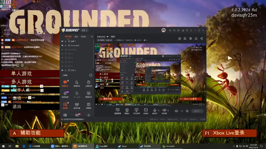Open the Grounded taskbar button

coord(171,146)
